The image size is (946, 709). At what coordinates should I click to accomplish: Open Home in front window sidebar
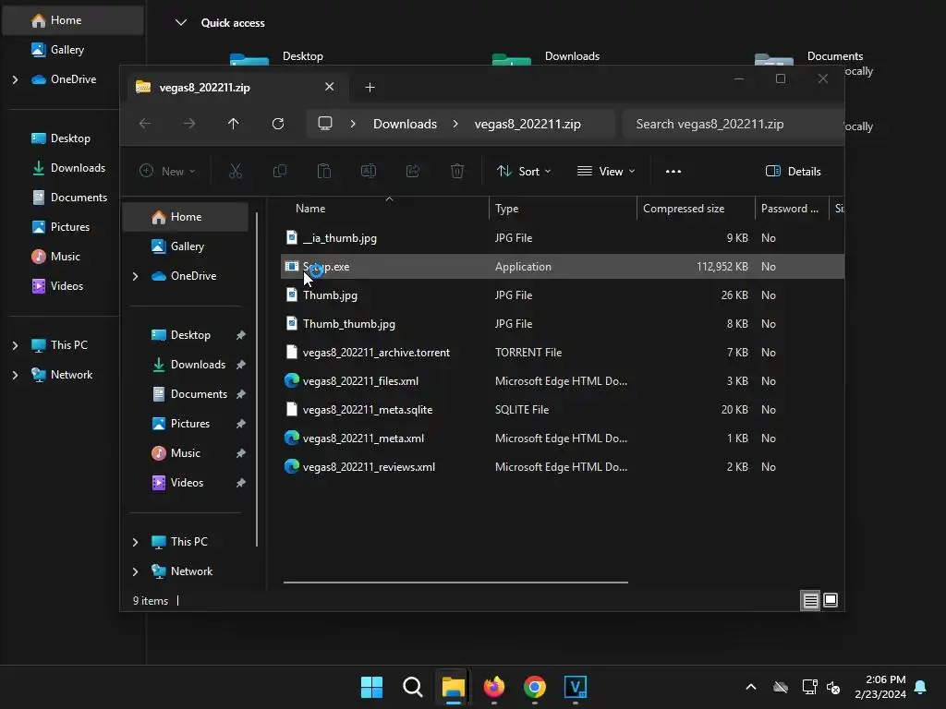(x=186, y=217)
